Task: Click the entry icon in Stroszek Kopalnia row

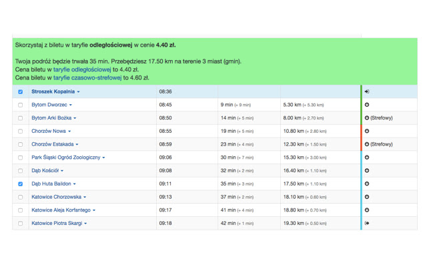Action: [367, 91]
